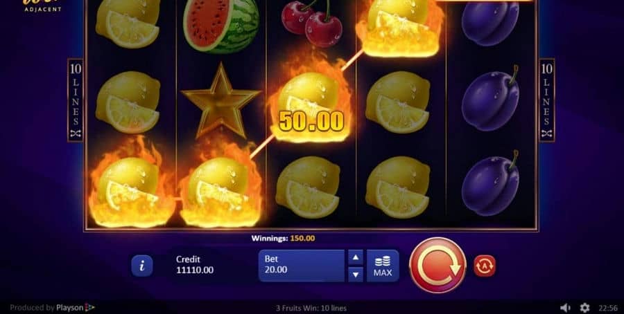Click the right 10 Lines indicator

pyautogui.click(x=547, y=100)
